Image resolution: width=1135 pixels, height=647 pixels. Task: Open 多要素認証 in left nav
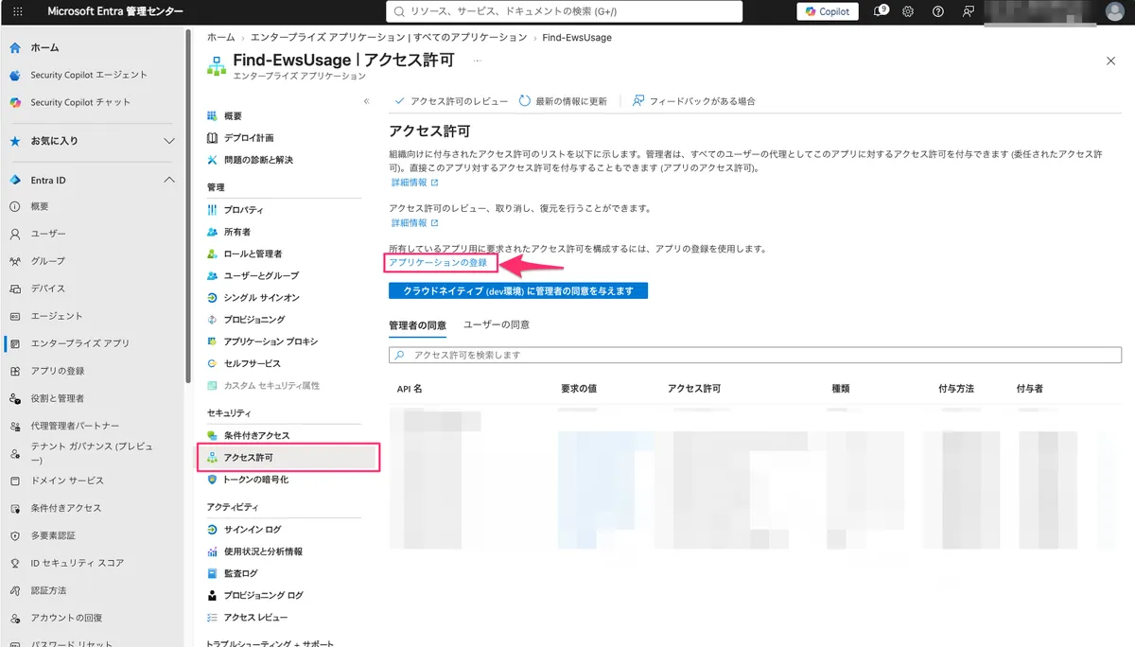point(53,535)
